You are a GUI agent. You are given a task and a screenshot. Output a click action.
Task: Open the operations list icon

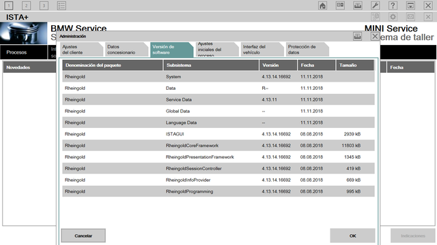pyautogui.click(x=61, y=5)
